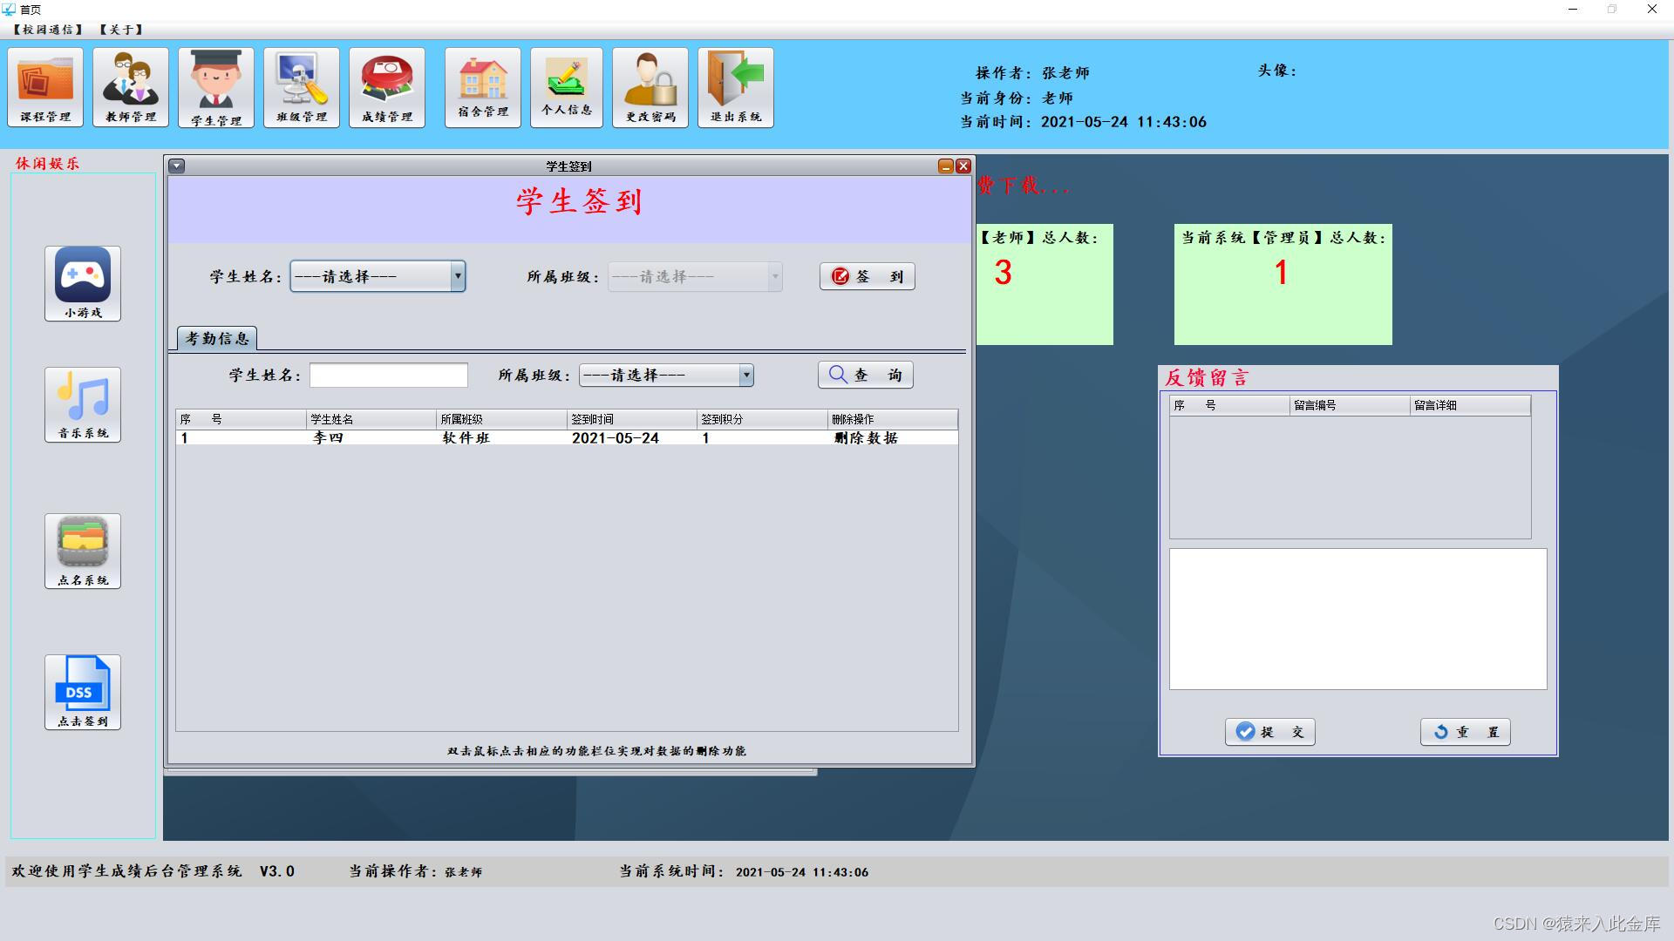Image resolution: width=1674 pixels, height=941 pixels.
Task: Open the 班级管理 class management icon
Action: (x=302, y=87)
